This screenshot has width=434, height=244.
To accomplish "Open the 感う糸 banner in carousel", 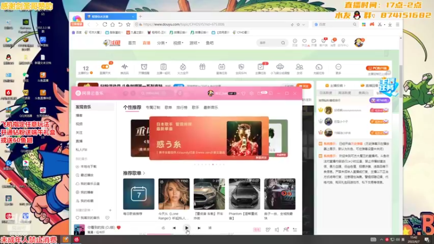I will [209, 138].
